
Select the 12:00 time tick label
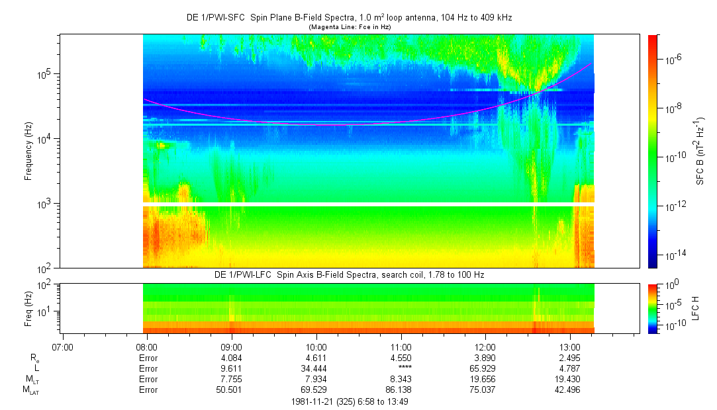coord(485,347)
